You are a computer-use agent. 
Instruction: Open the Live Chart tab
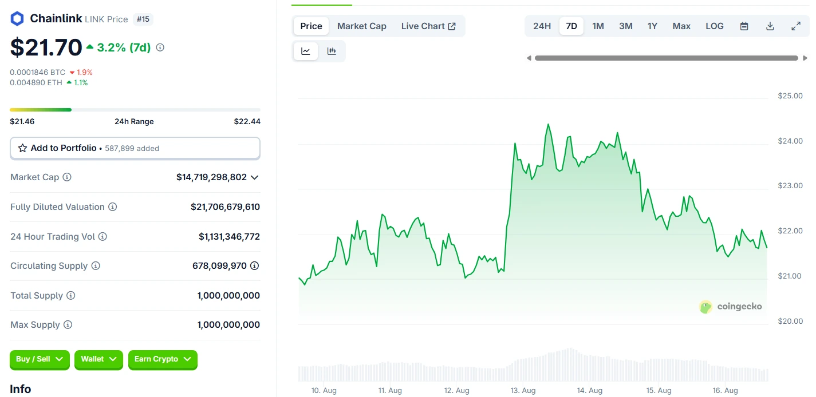(428, 26)
